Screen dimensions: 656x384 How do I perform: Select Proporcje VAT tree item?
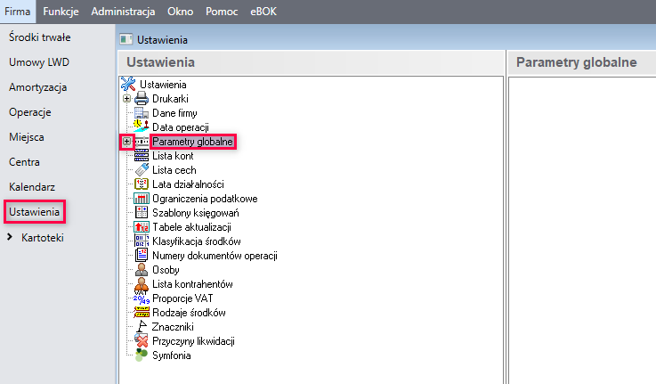(x=182, y=298)
